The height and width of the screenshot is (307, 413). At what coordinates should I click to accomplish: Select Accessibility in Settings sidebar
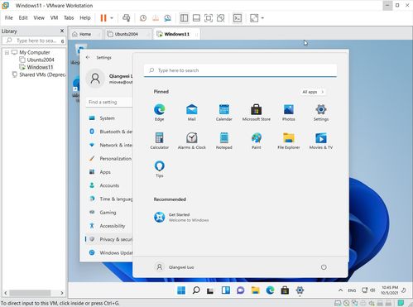109,226
